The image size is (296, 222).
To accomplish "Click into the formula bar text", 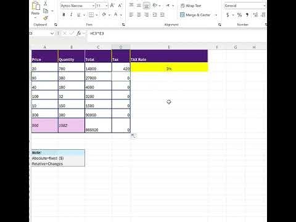I will (97, 33).
